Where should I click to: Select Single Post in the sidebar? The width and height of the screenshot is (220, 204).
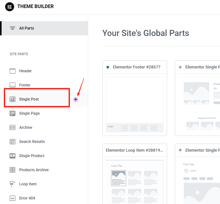point(29,99)
